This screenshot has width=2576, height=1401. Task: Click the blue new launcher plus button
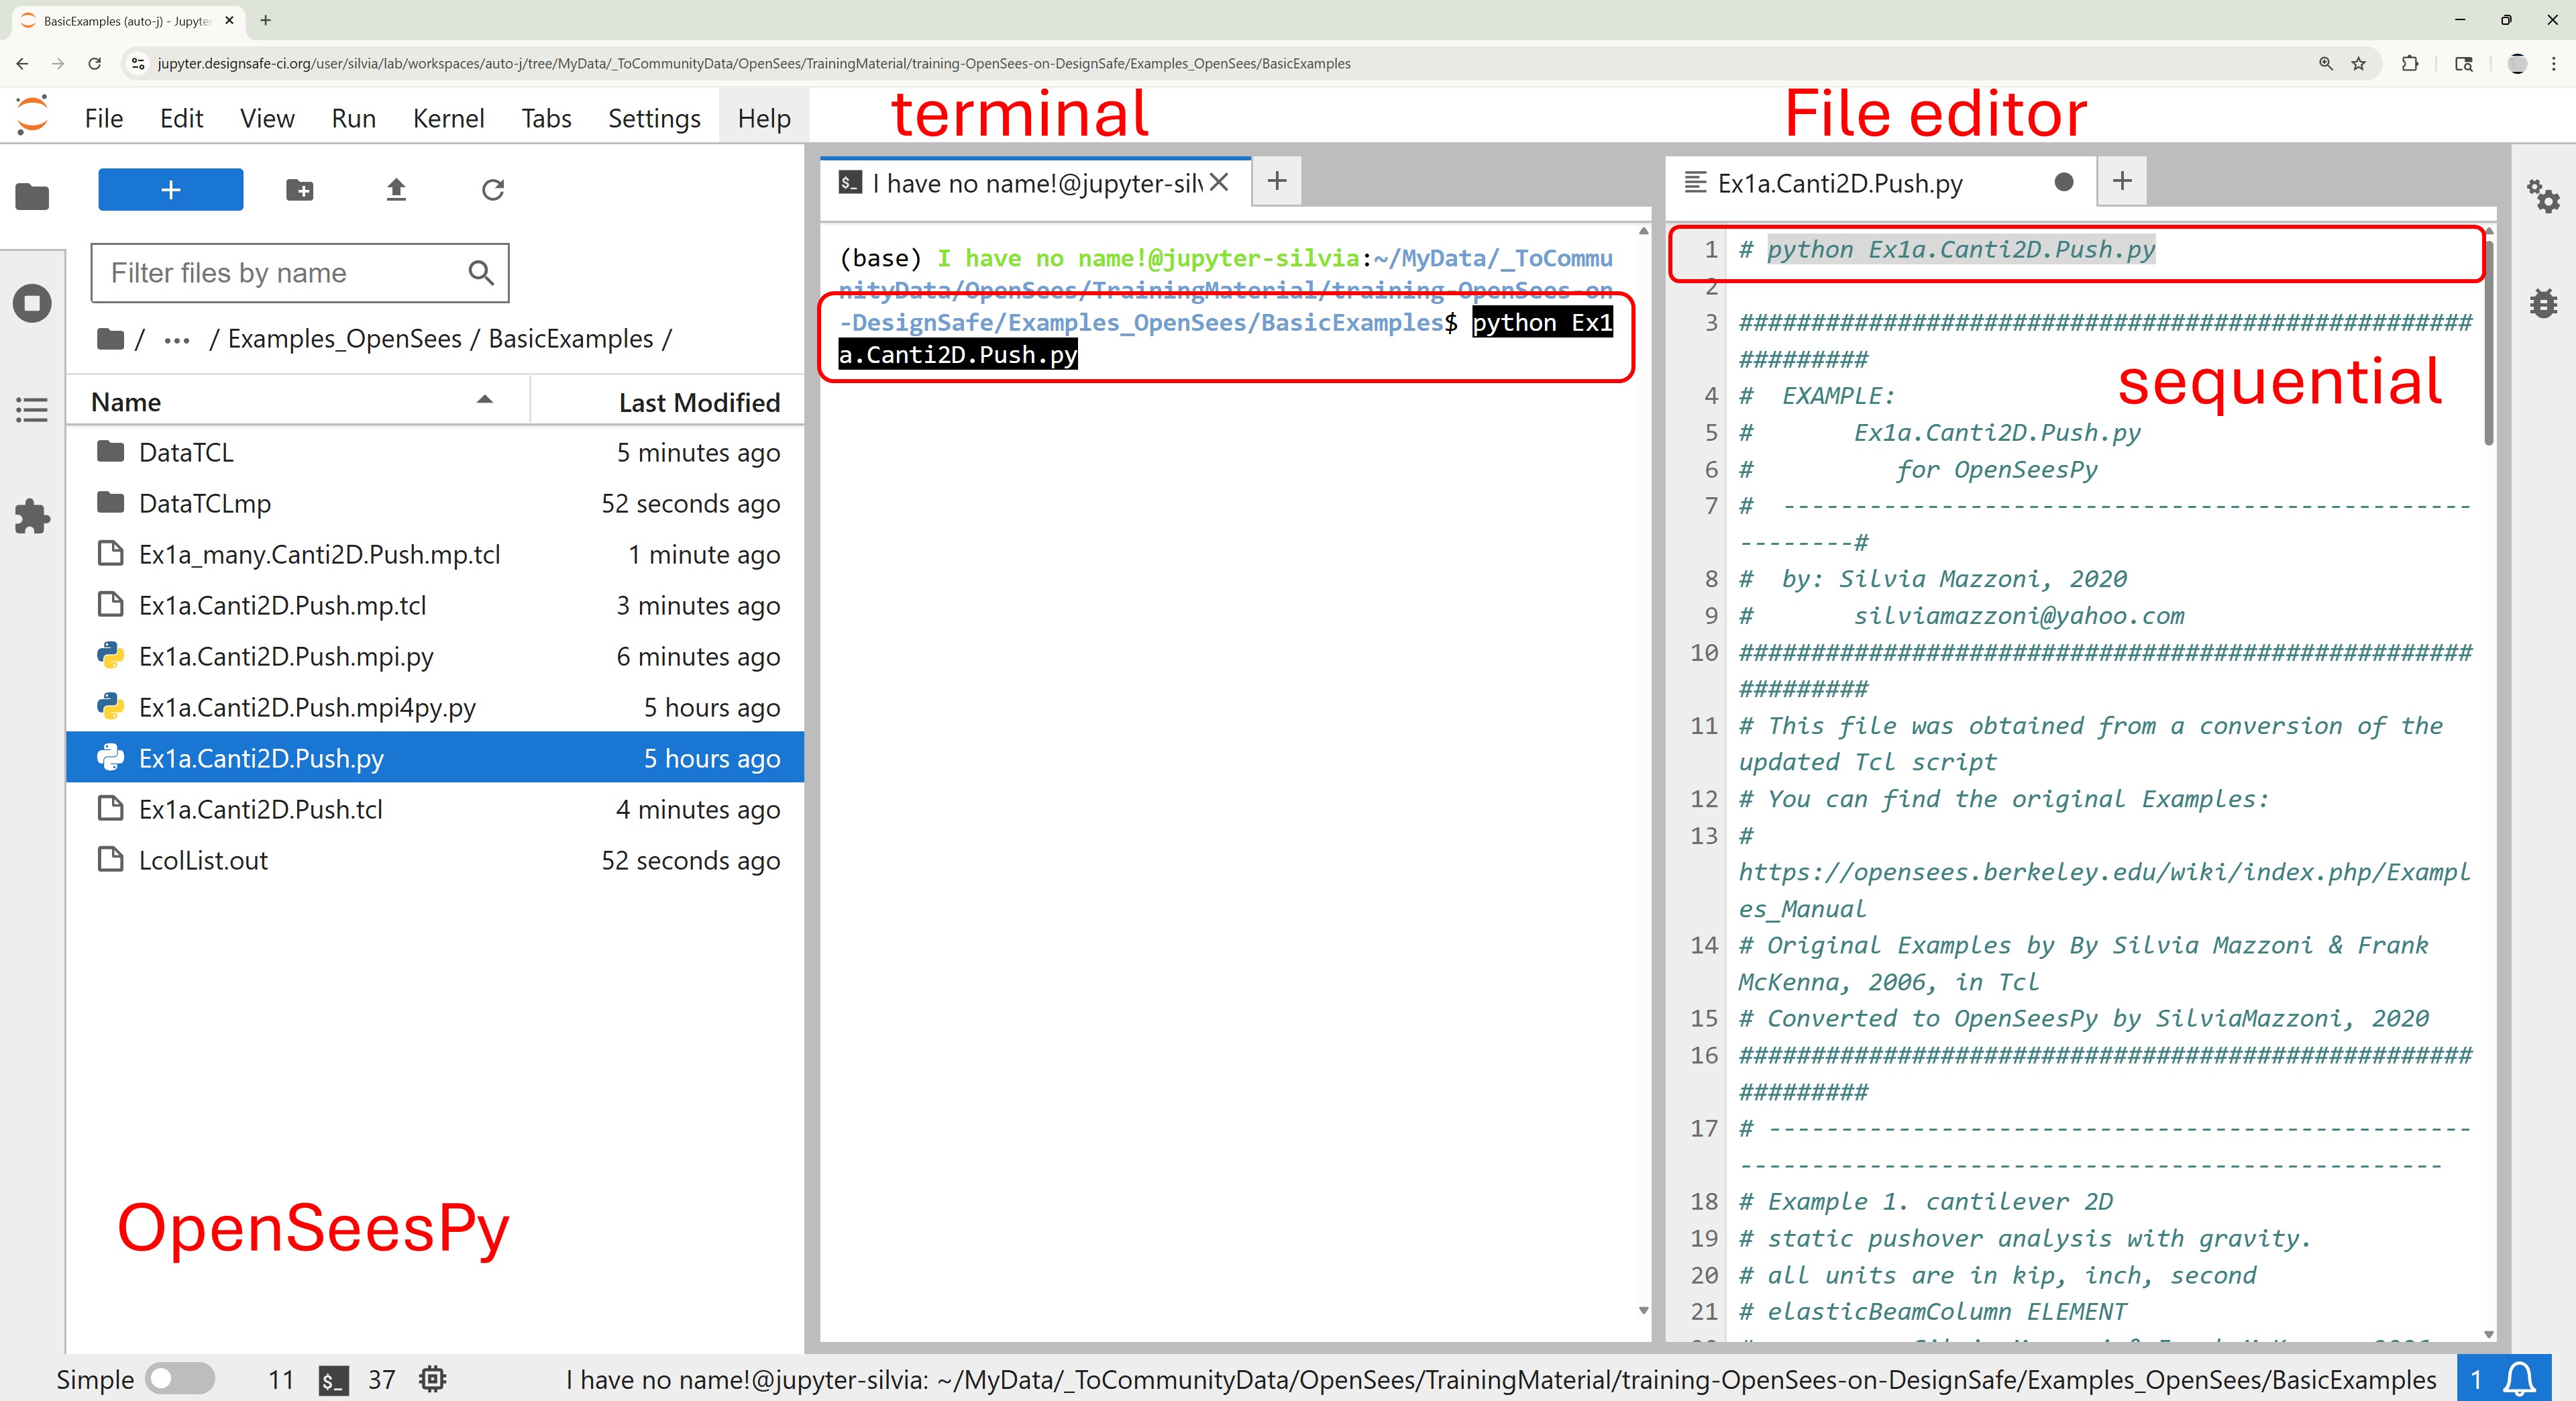[x=171, y=190]
